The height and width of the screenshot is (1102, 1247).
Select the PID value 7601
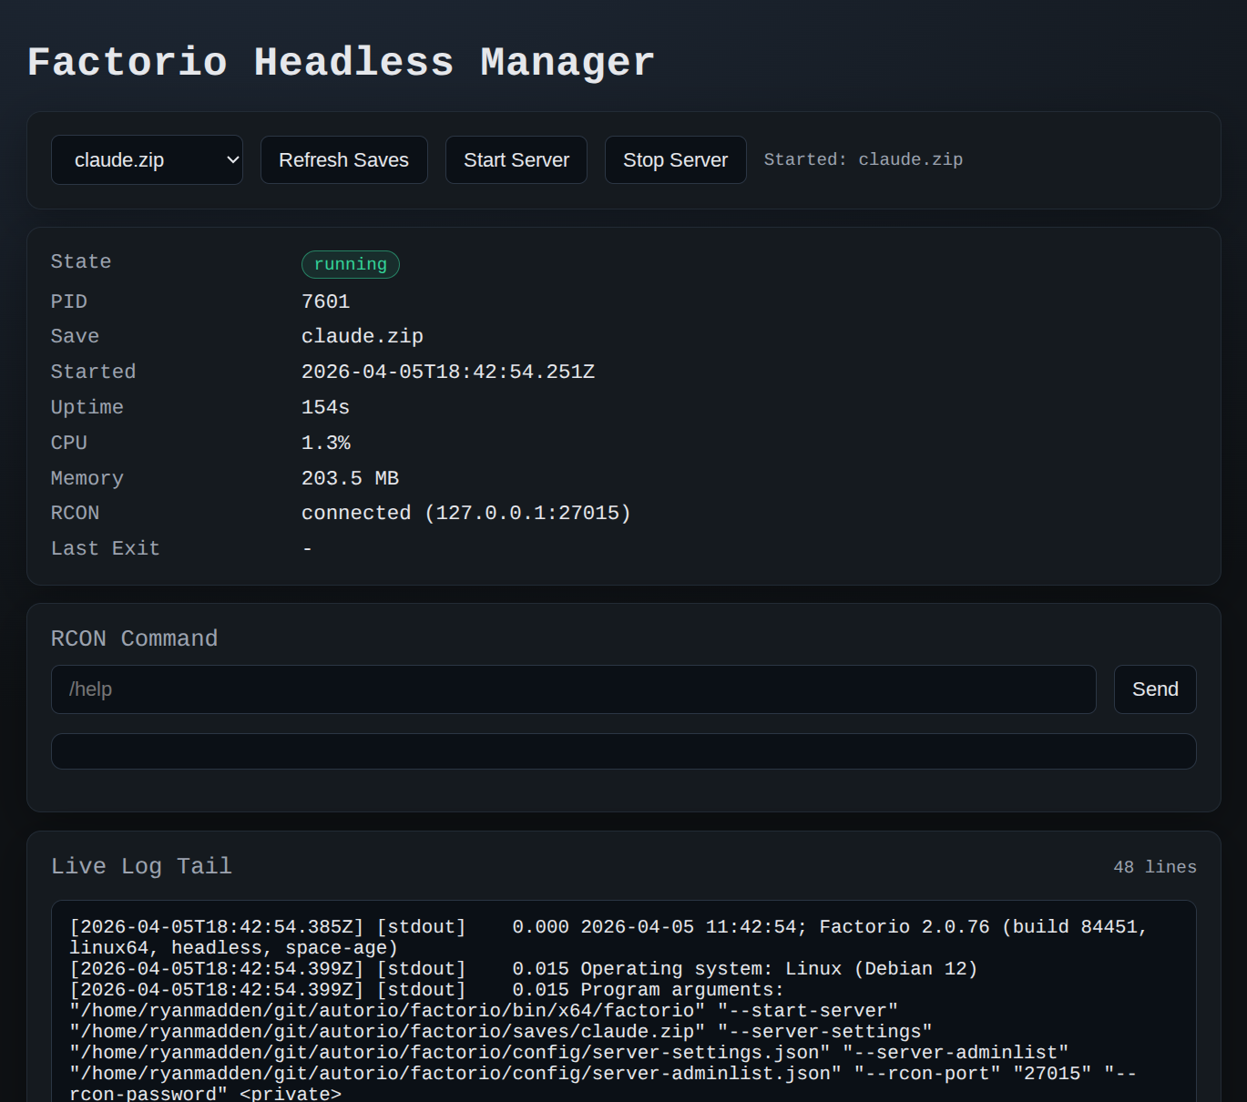pos(325,301)
